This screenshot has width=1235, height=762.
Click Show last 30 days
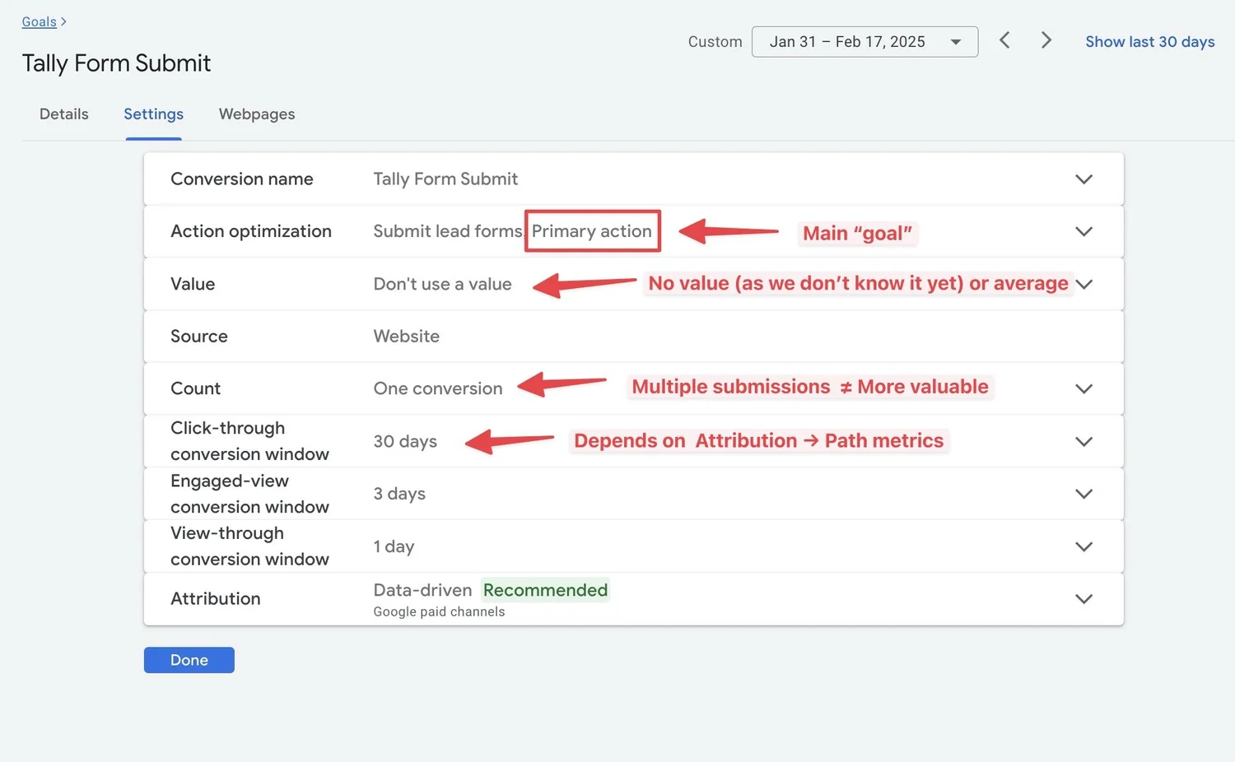(x=1149, y=41)
